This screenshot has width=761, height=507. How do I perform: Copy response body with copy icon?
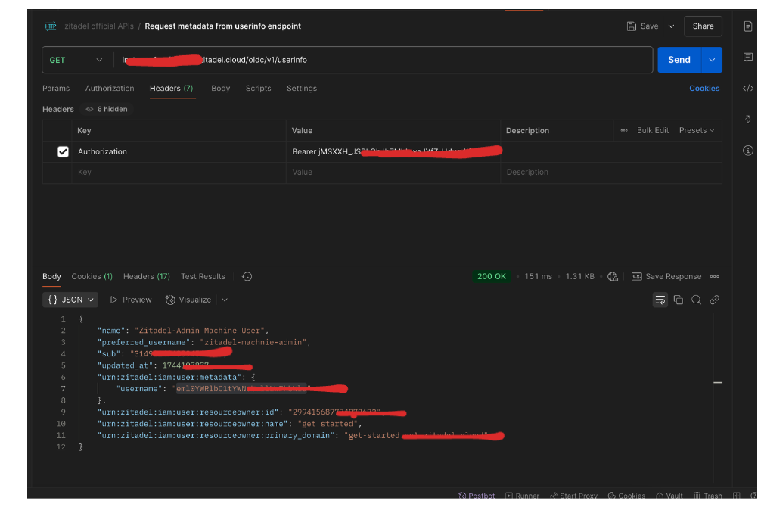pyautogui.click(x=679, y=300)
